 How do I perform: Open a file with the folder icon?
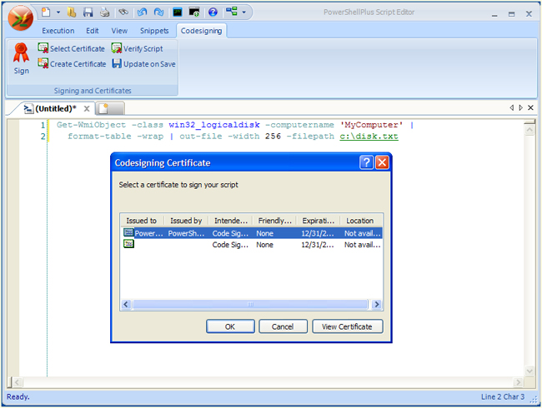tap(72, 12)
